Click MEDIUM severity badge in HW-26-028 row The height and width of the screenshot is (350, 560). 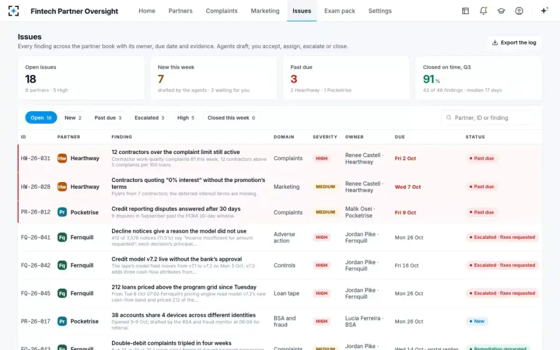[x=325, y=187]
